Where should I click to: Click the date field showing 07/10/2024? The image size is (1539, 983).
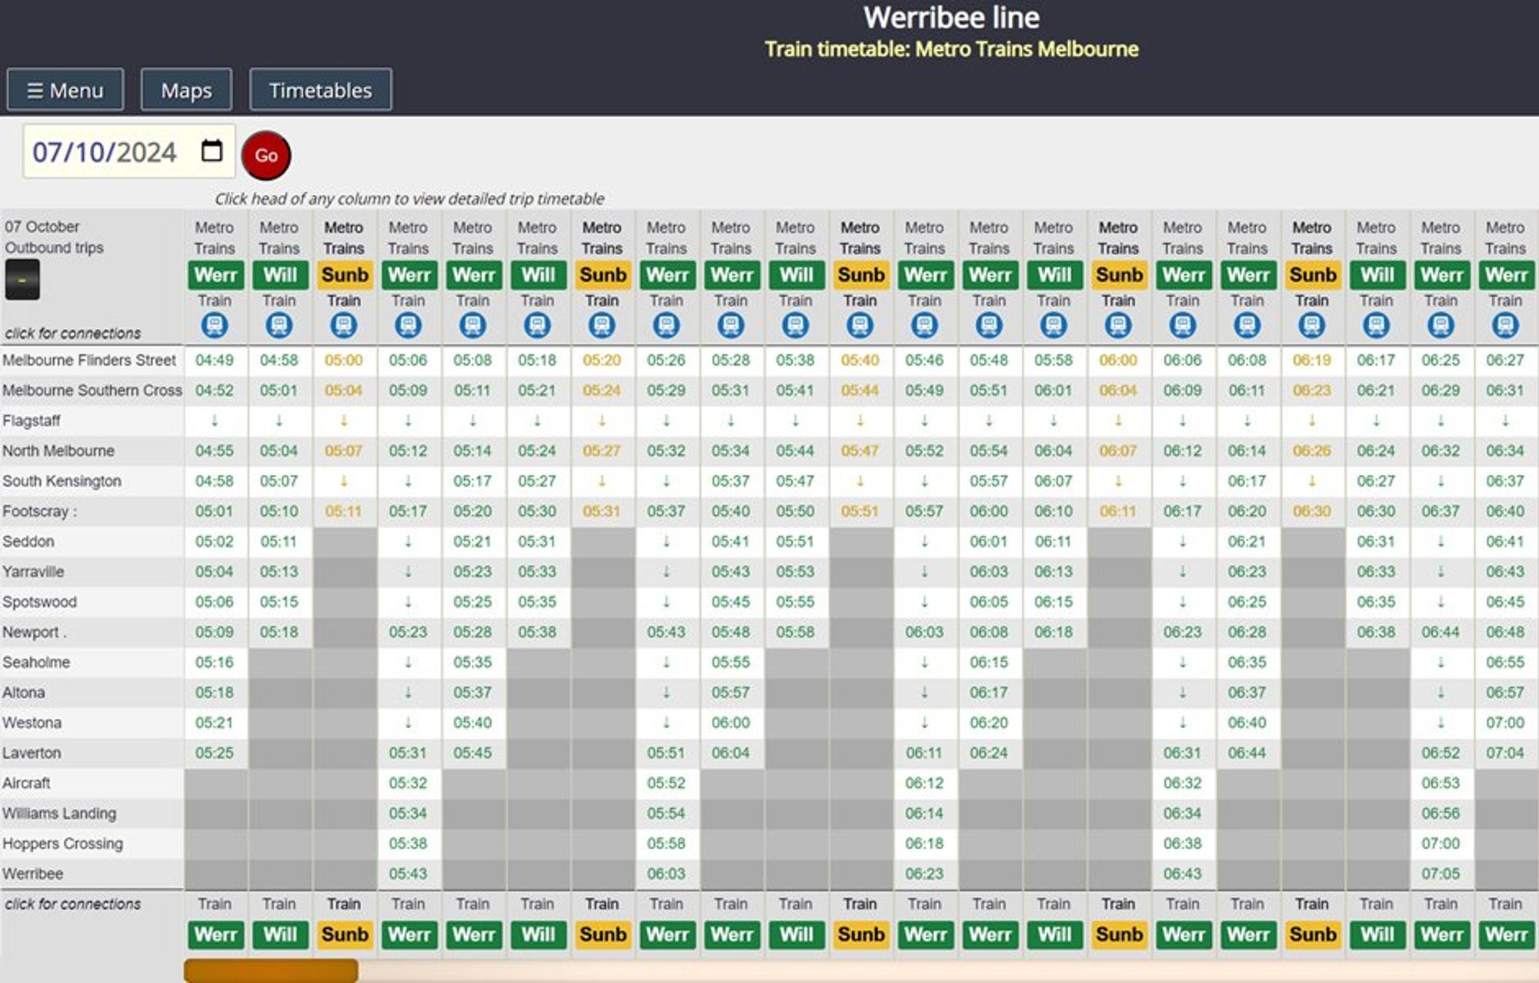129,152
